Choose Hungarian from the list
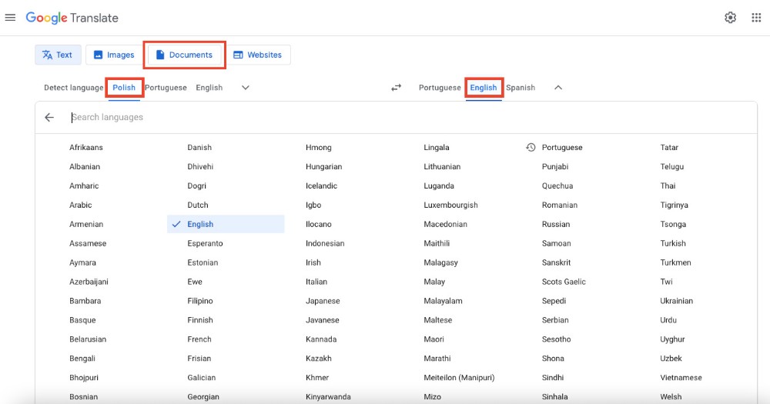The height and width of the screenshot is (404, 770). tap(323, 166)
